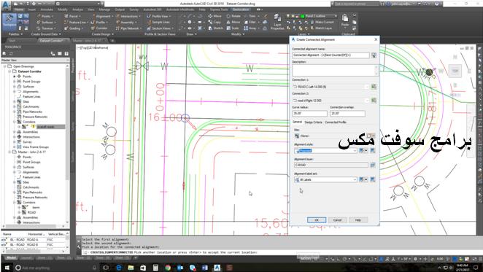This screenshot has width=483, height=272.
Task: Click the Parcel ribbon tool
Action: tap(72, 16)
